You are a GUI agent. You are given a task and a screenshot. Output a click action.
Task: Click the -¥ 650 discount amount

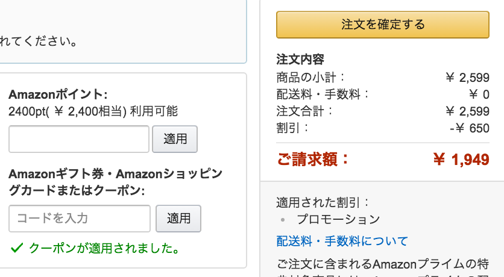tap(469, 128)
